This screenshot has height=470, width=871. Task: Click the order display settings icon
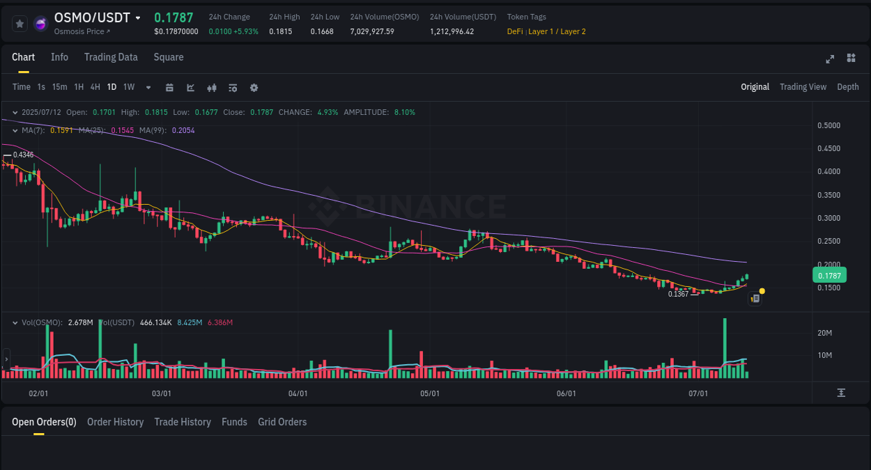point(232,87)
